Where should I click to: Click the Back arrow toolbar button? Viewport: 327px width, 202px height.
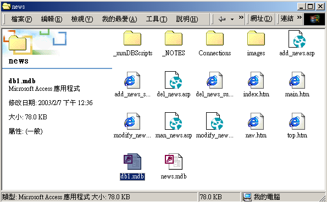[x=222, y=19]
